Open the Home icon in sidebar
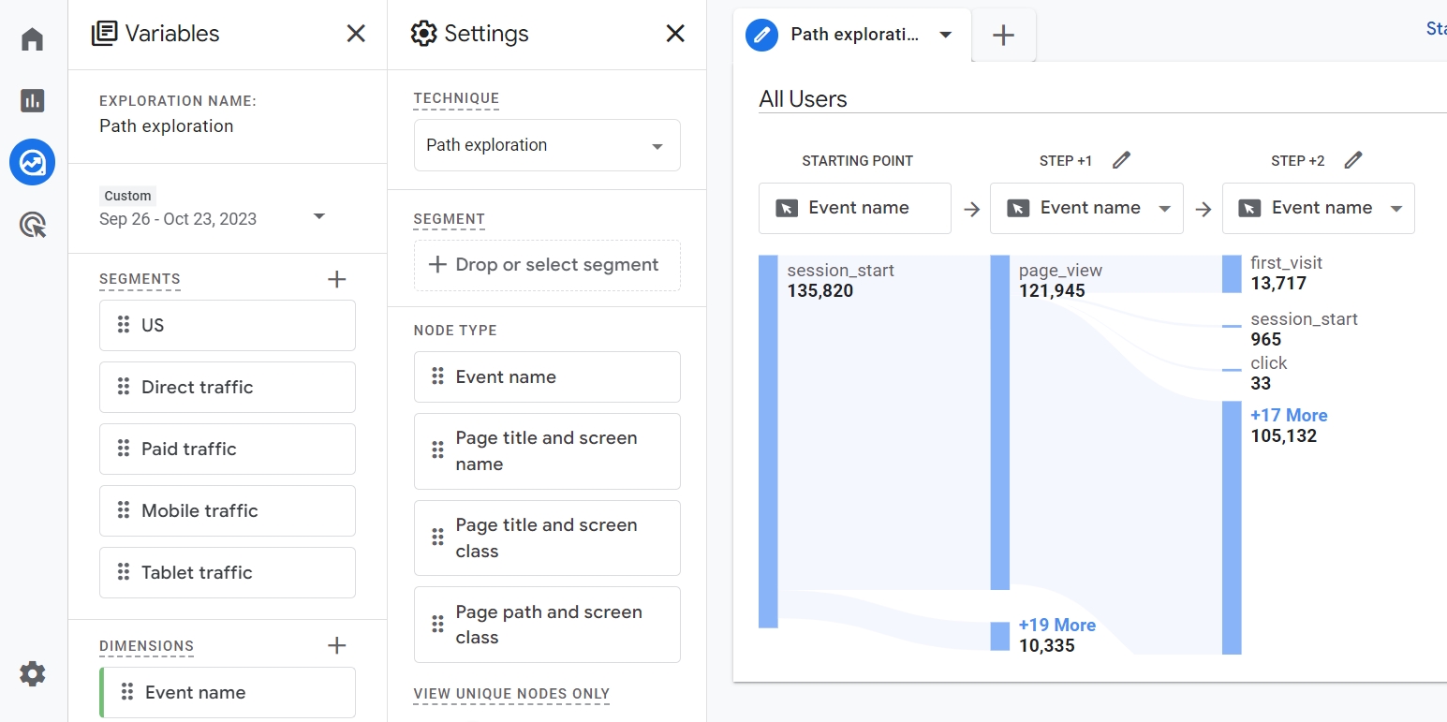Screen dimensions: 1447x722 (x=33, y=39)
